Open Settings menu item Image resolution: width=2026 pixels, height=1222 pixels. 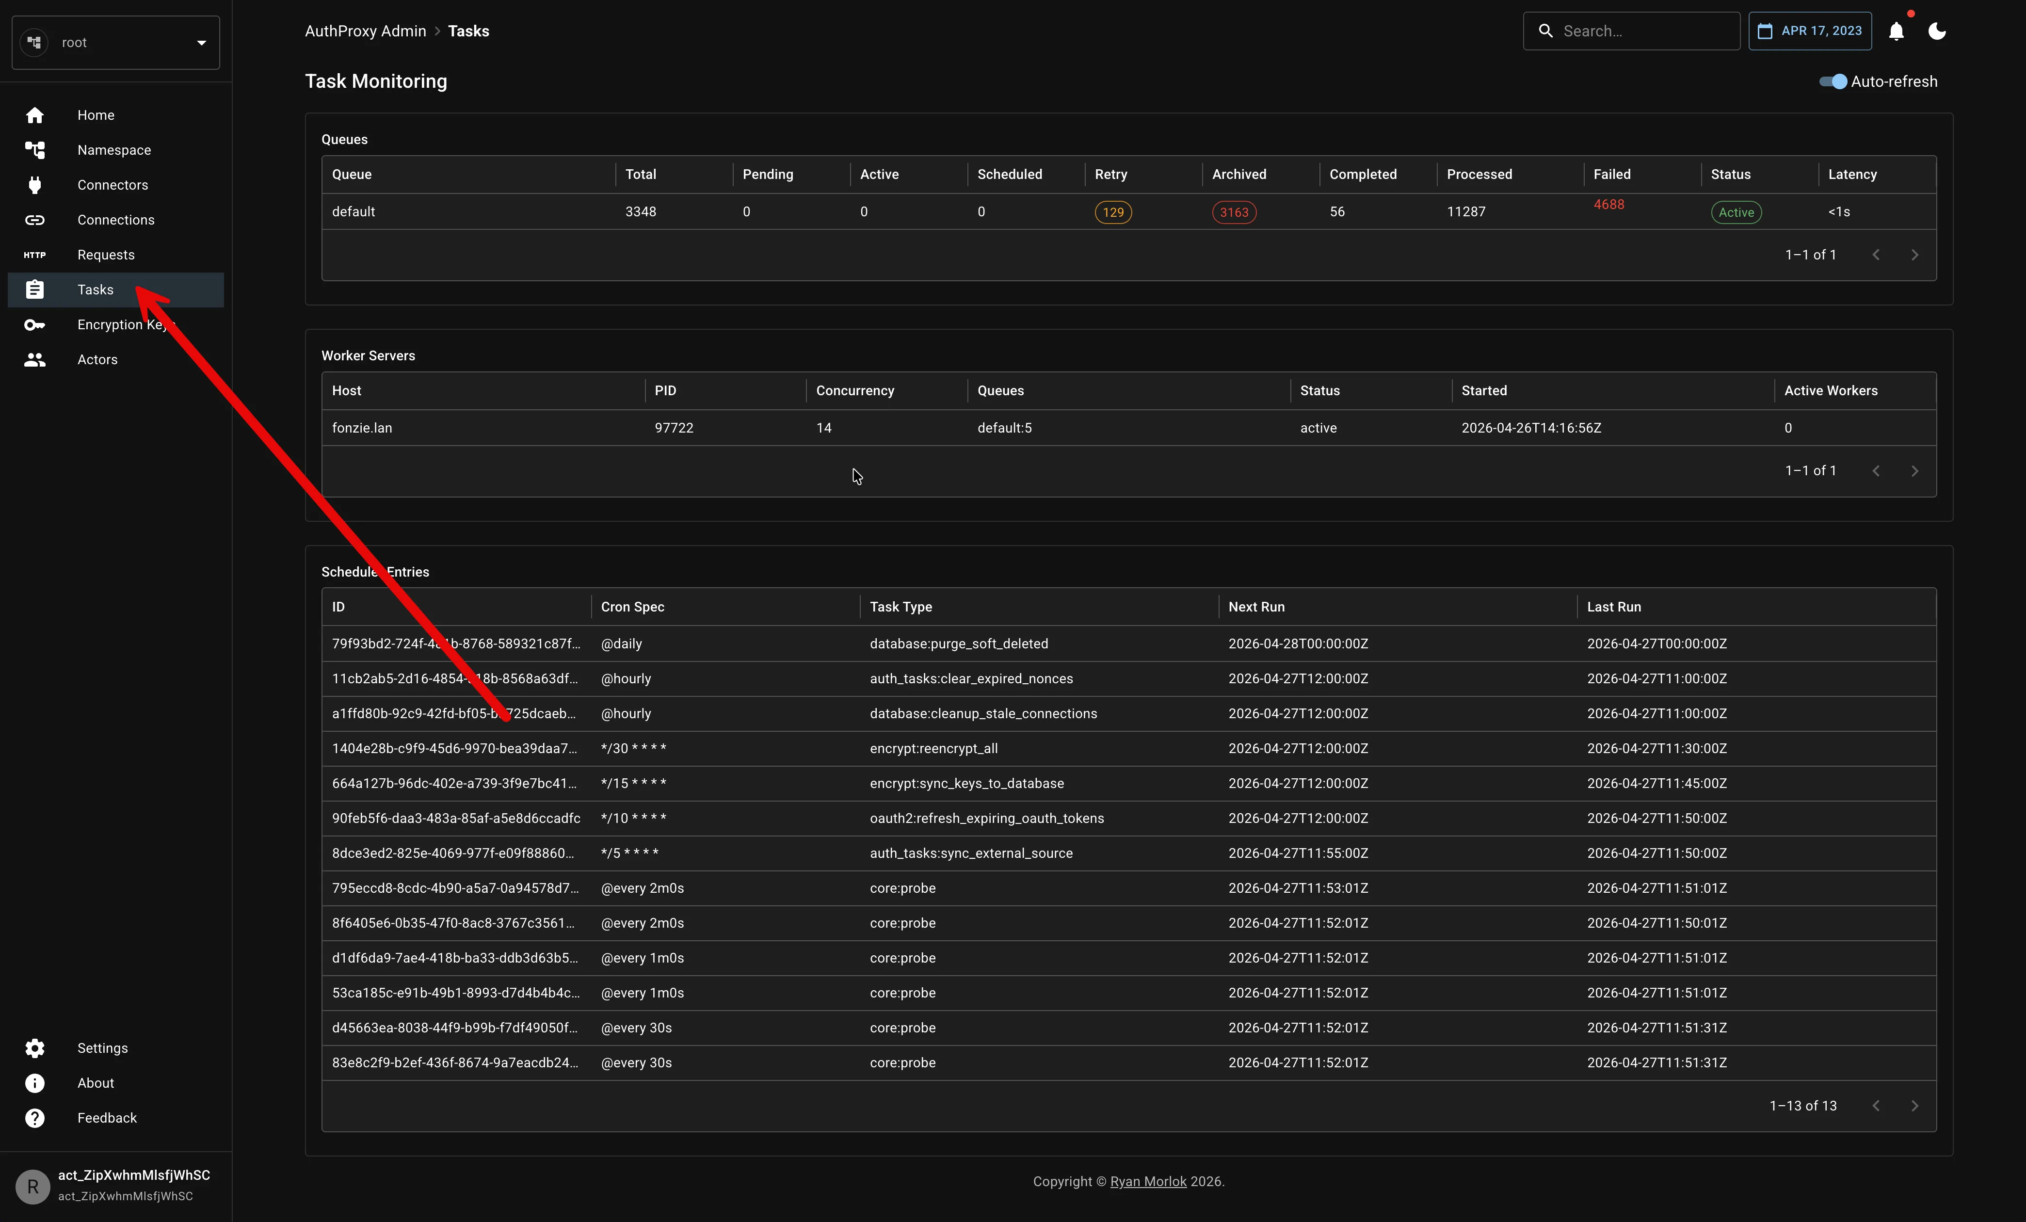[116, 1047]
